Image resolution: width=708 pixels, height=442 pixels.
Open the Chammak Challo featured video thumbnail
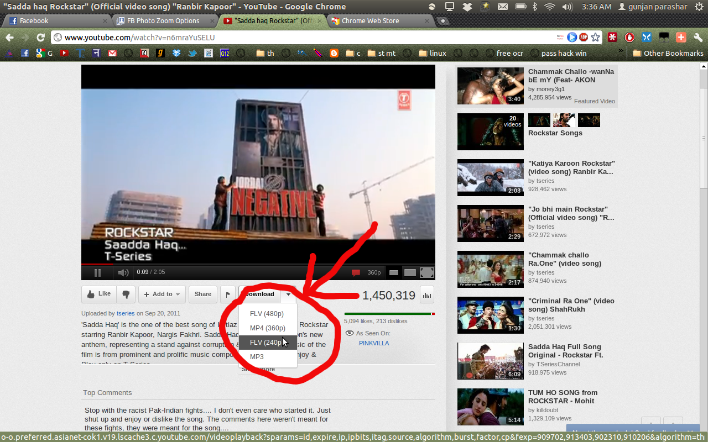[490, 86]
